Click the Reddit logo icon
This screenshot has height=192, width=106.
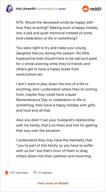[85, 9]
